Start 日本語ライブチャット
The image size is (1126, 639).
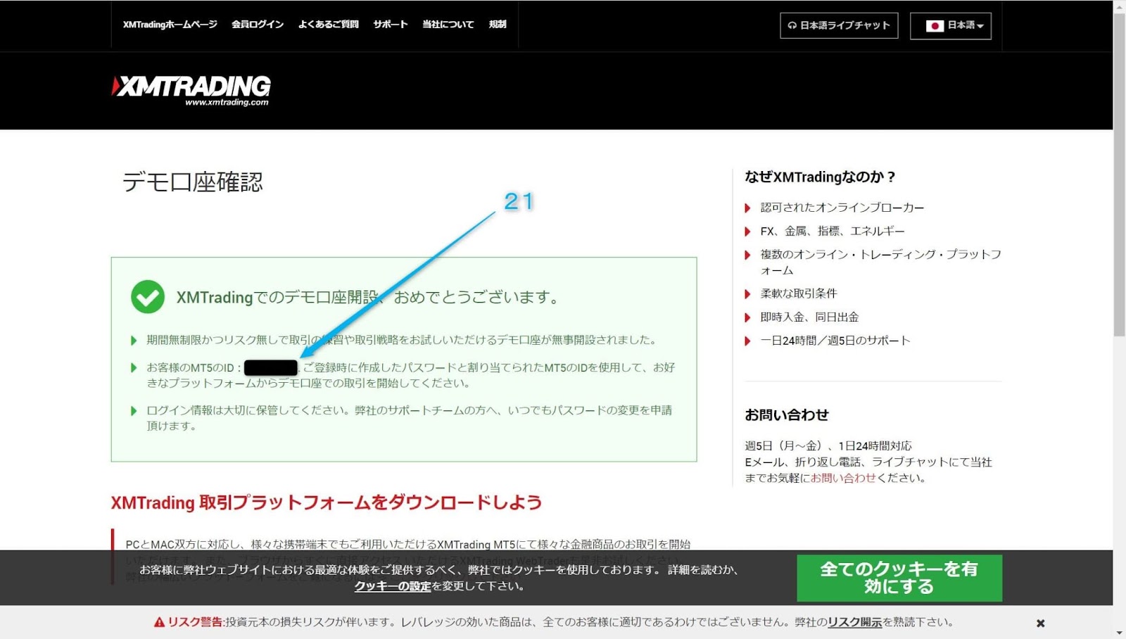click(x=839, y=25)
